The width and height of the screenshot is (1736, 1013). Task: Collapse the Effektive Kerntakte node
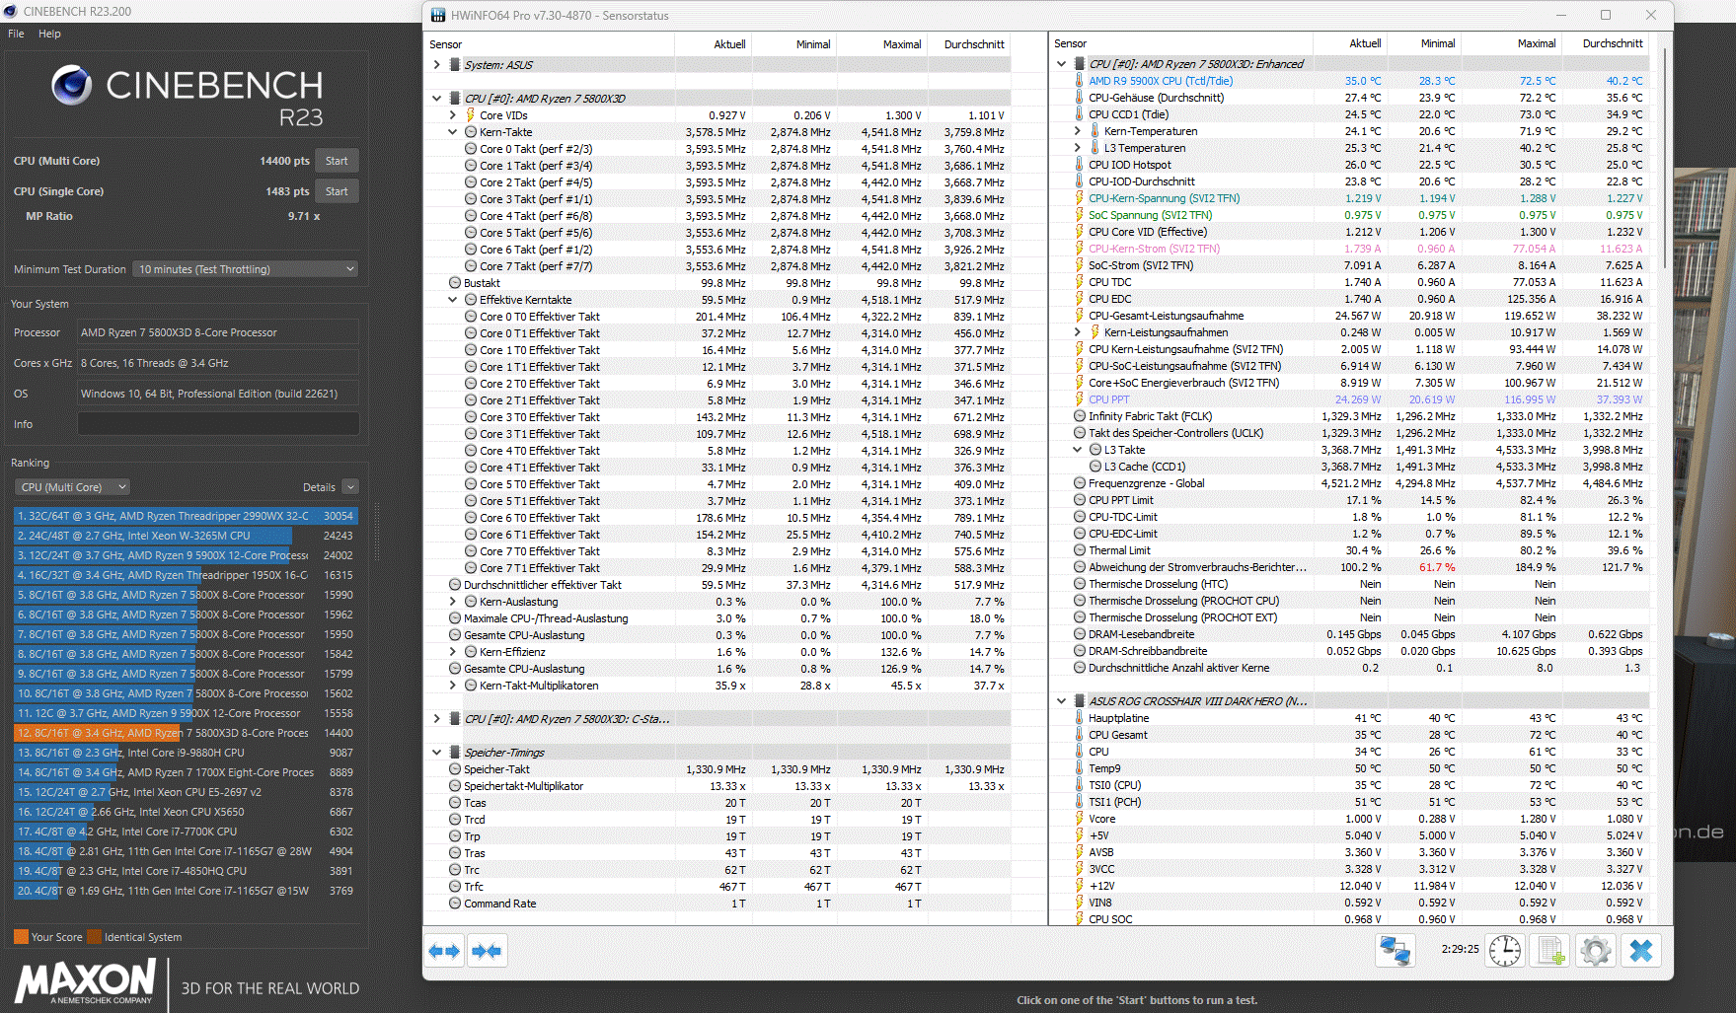[x=452, y=300]
